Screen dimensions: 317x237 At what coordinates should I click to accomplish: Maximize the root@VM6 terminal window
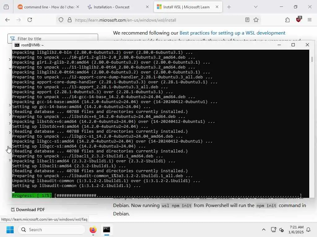[293, 45]
